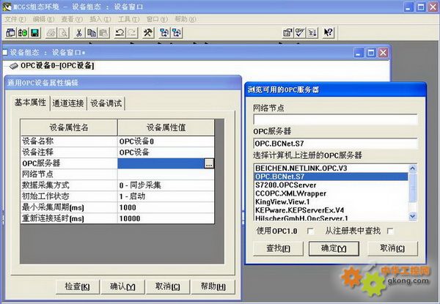The image size is (440, 304).
Task: Click the paste clipboard toolbar icon
Action: tap(103, 33)
